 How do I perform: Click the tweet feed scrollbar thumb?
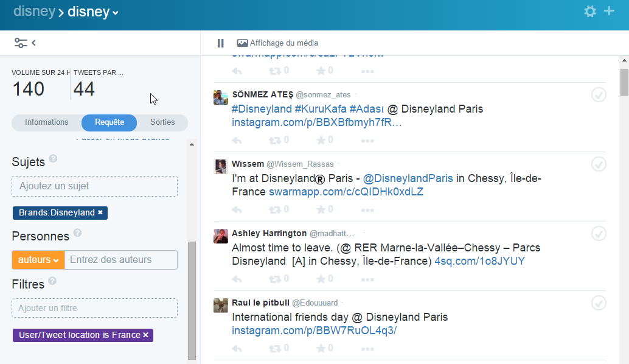tap(624, 82)
